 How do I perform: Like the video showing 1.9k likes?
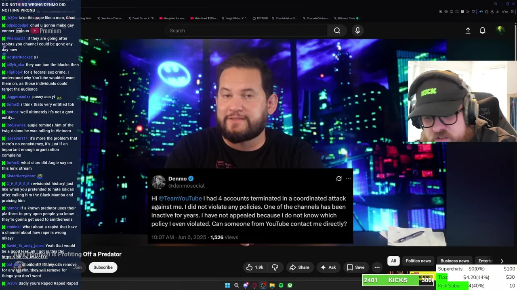(x=254, y=267)
